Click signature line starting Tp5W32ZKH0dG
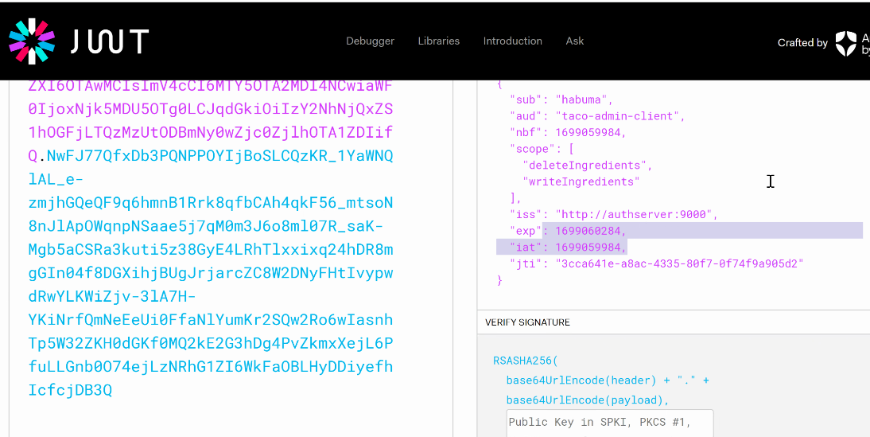The height and width of the screenshot is (437, 870). pos(210,342)
